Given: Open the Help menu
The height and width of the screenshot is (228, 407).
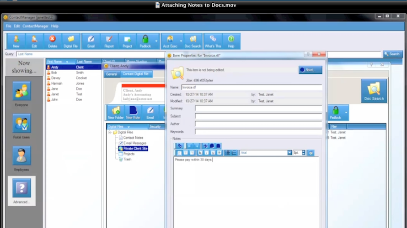Looking at the screenshot, I should [x=54, y=26].
